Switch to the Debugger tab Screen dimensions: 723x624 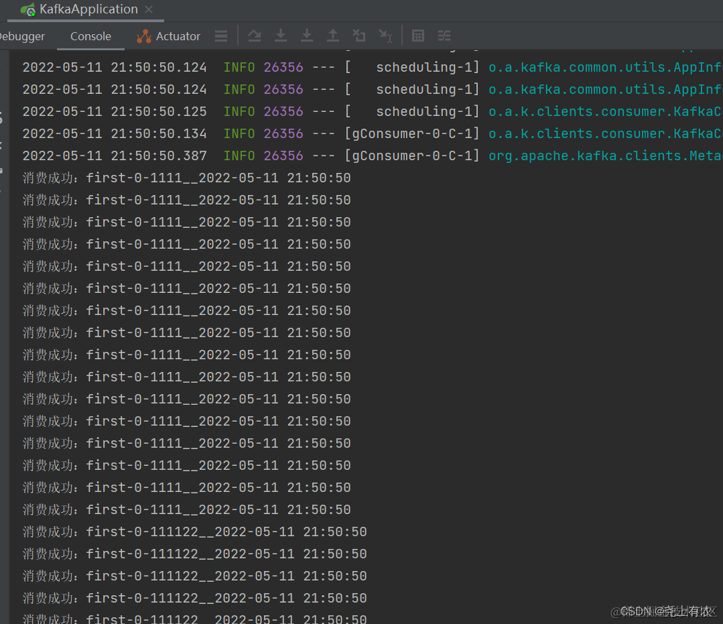click(22, 36)
